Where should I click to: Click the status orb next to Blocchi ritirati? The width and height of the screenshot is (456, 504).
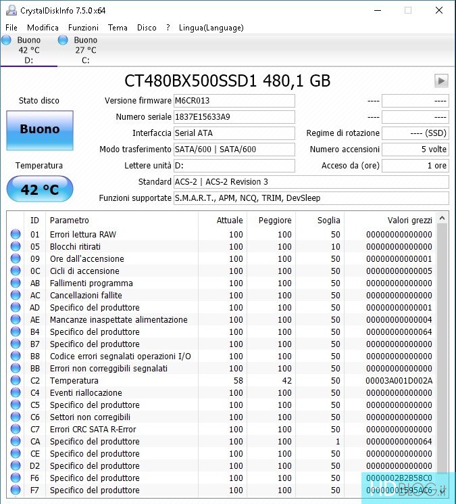point(16,247)
